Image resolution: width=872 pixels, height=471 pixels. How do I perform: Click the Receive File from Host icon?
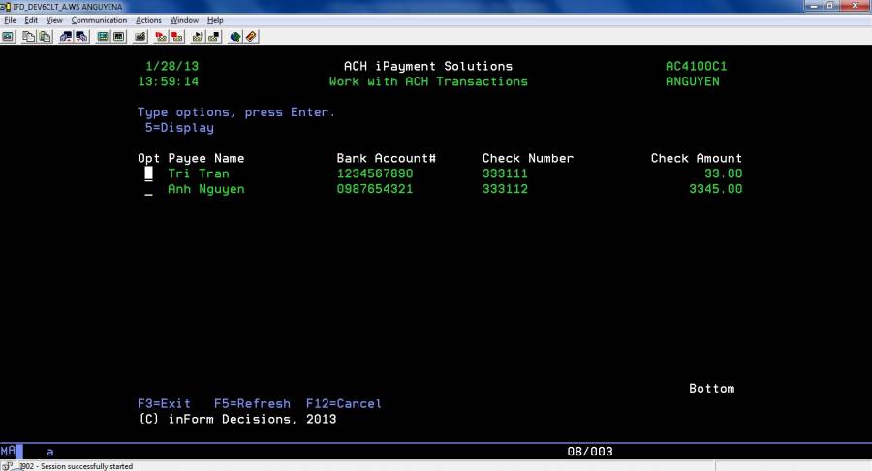coord(81,37)
